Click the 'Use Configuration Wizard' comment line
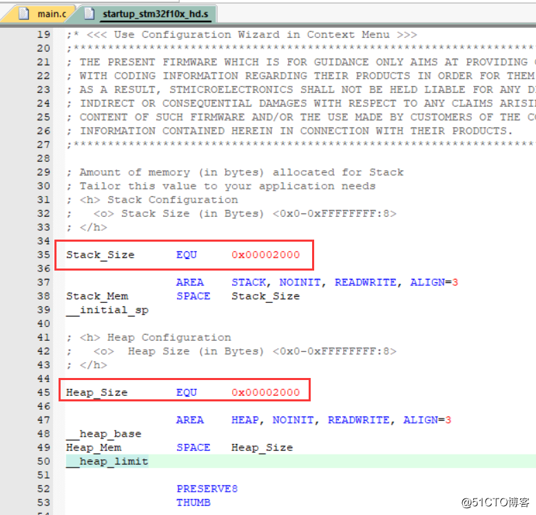Screen dimensions: 536x515 tap(242, 35)
